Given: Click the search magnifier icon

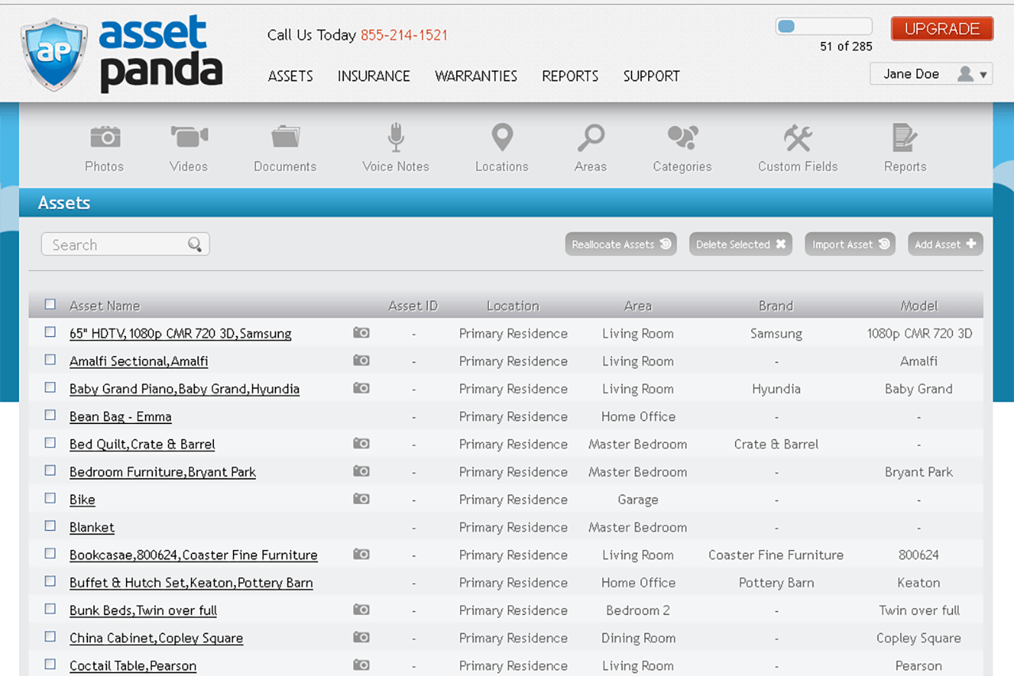Looking at the screenshot, I should pos(195,244).
